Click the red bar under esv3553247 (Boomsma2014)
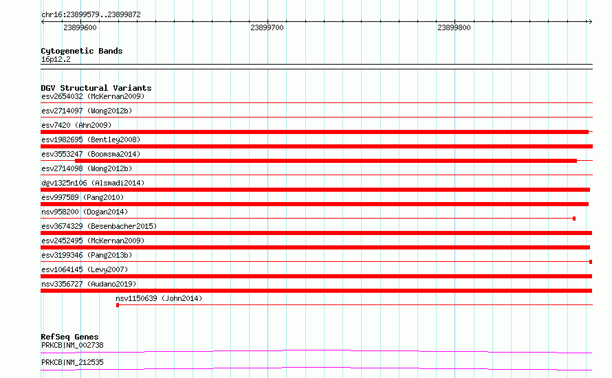612x378 pixels. point(326,161)
